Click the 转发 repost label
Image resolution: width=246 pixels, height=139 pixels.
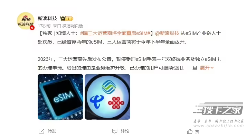52,131
